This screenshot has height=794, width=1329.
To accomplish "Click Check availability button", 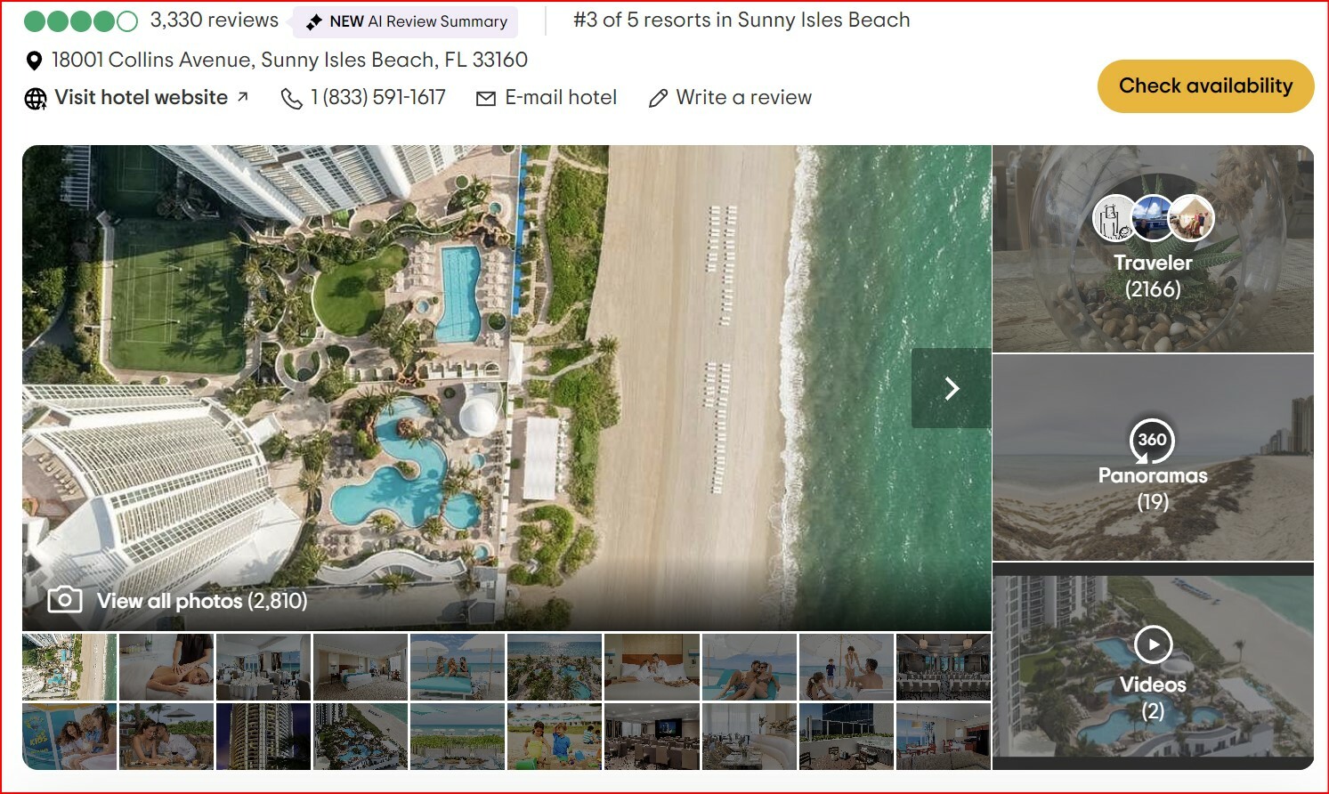I will point(1205,86).
